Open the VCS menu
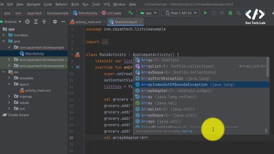 (x=107, y=4)
